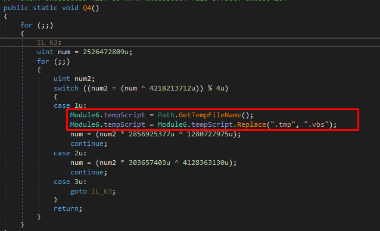
Task: Open the GetTempFileName method reference
Action: coord(210,115)
